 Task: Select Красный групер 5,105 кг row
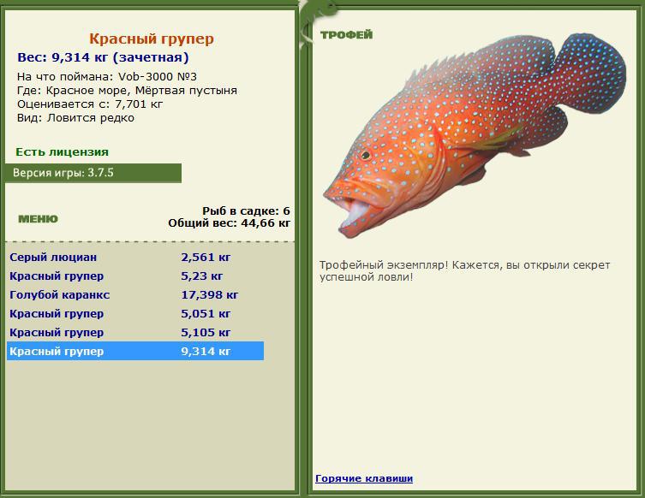pyautogui.click(x=135, y=332)
